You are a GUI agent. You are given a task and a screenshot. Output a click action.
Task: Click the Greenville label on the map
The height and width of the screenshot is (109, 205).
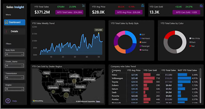(80, 87)
